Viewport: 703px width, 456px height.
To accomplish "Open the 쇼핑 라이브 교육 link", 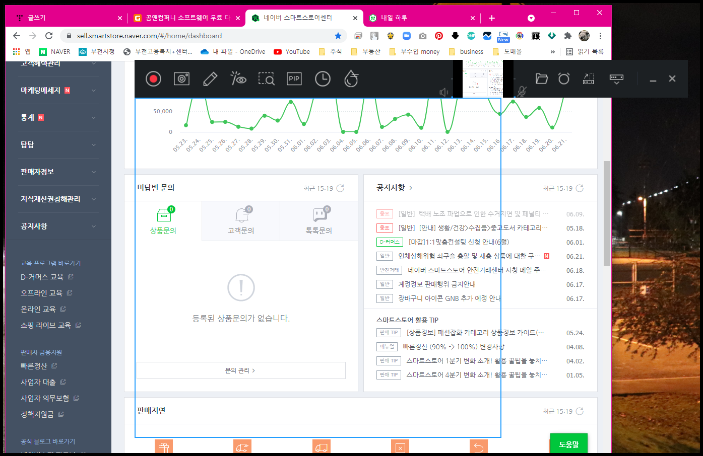I will (x=50, y=325).
